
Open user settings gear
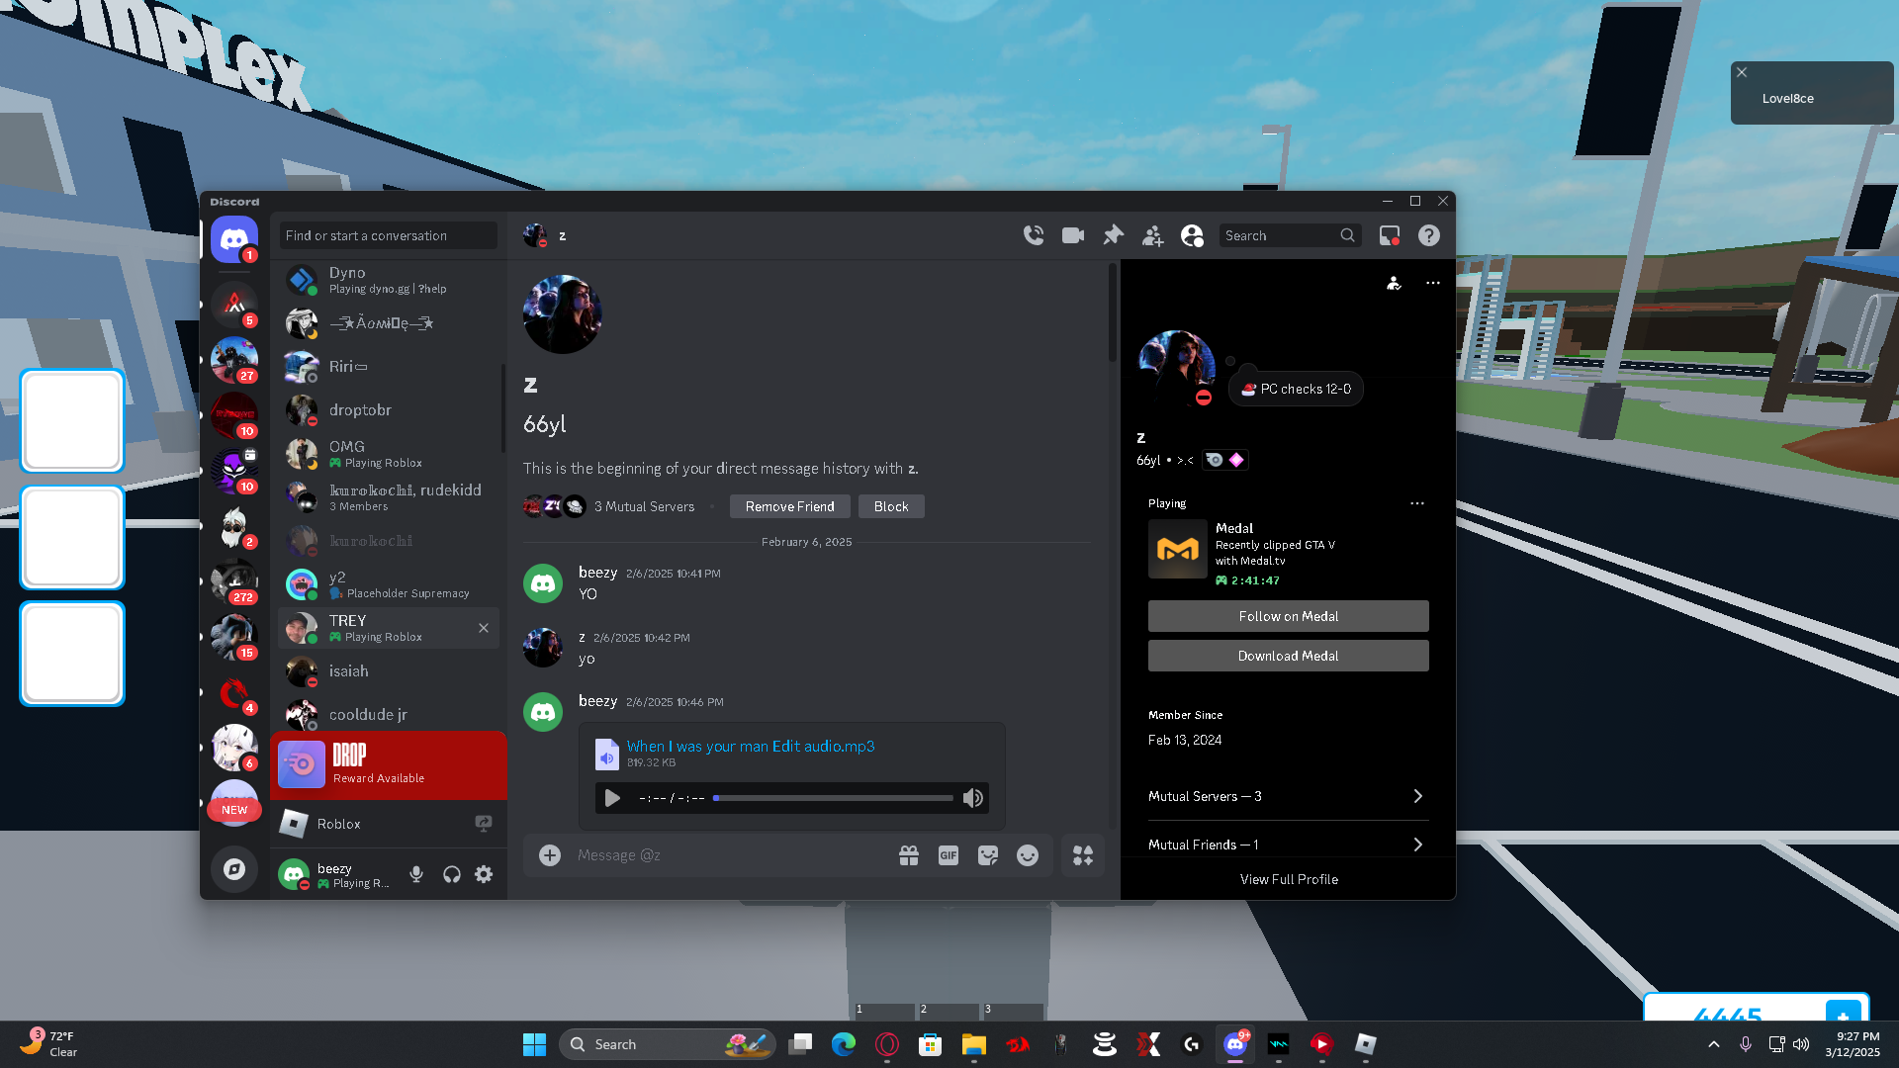coord(484,874)
